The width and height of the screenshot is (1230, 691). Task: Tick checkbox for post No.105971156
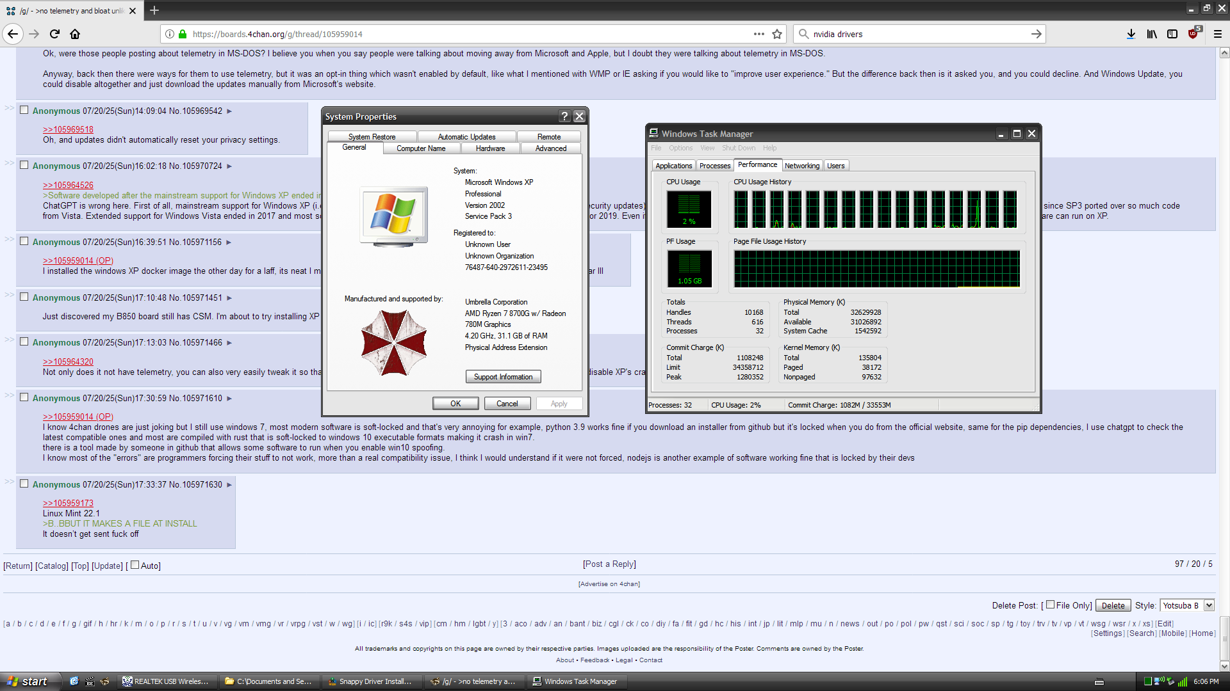pyautogui.click(x=24, y=241)
